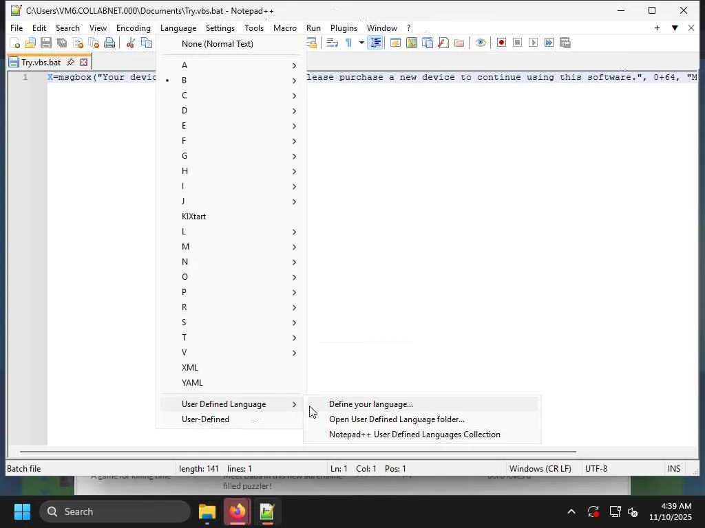Select the Try.vbs.bat document tab

41,62
